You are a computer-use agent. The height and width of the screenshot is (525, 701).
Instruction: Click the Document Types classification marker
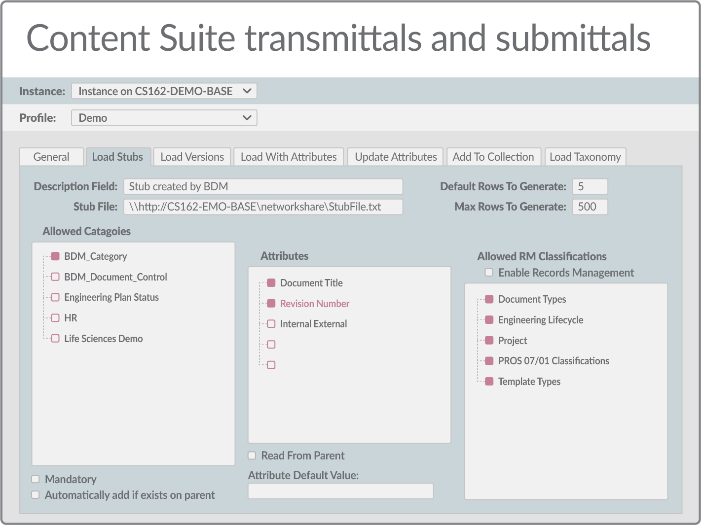coord(489,299)
